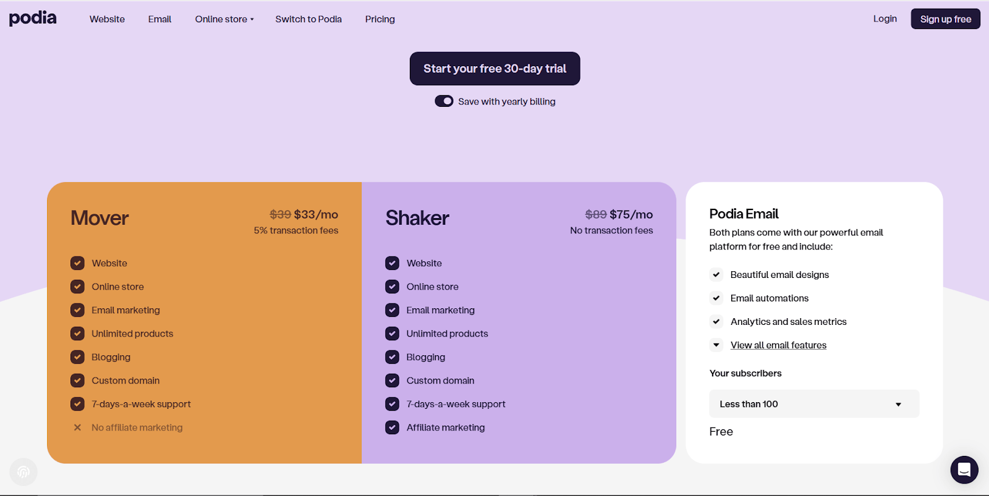Click the Mover plan heading

[x=100, y=218]
